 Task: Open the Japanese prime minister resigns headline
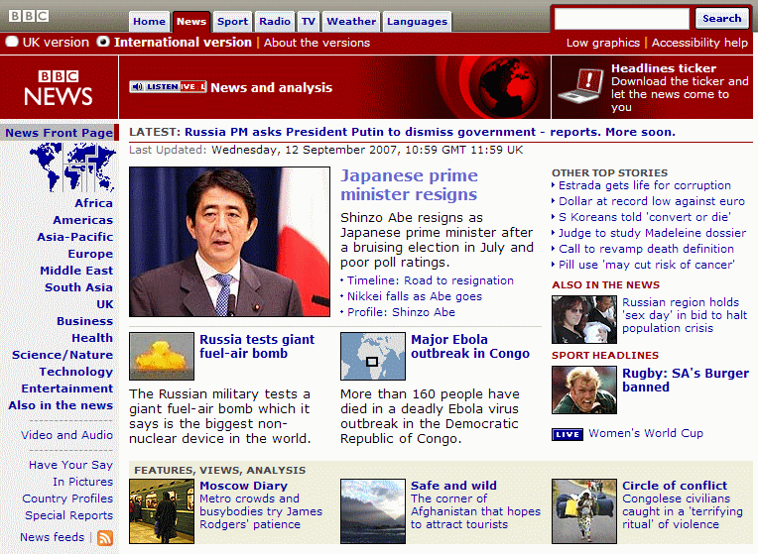[409, 185]
